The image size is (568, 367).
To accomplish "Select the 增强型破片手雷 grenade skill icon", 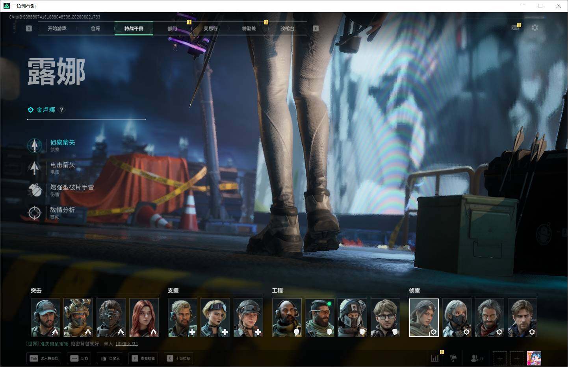I will tap(35, 190).
